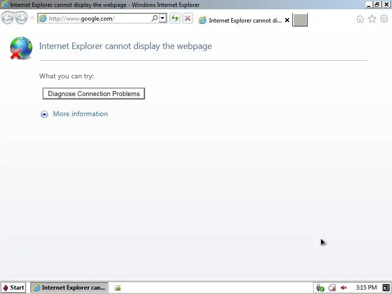Restore down the Internet Explorer window
This screenshot has height=294, width=392.
377,5
